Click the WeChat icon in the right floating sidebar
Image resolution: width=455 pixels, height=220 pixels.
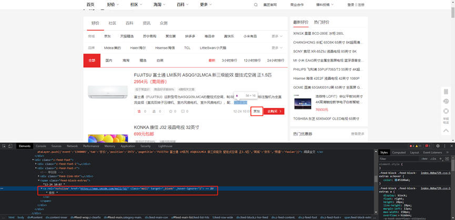(x=446, y=101)
